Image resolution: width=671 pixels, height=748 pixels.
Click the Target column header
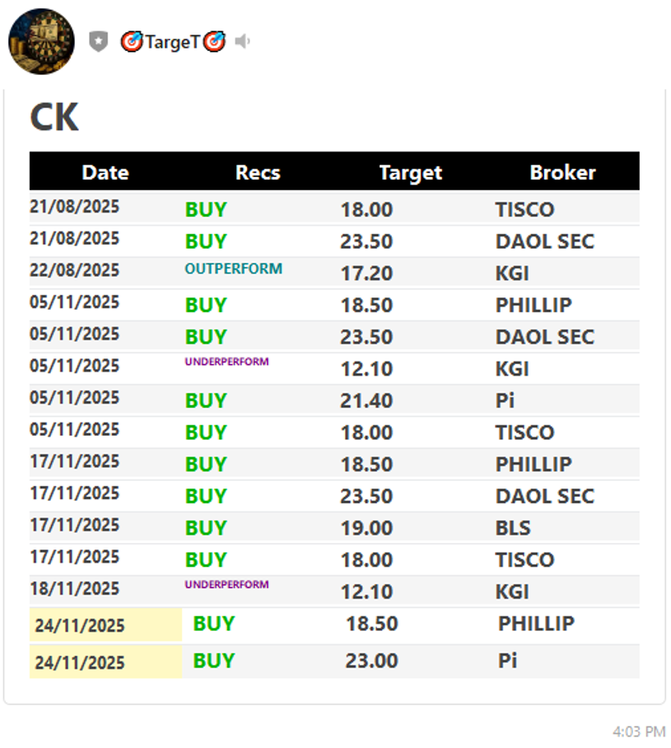coord(410,172)
